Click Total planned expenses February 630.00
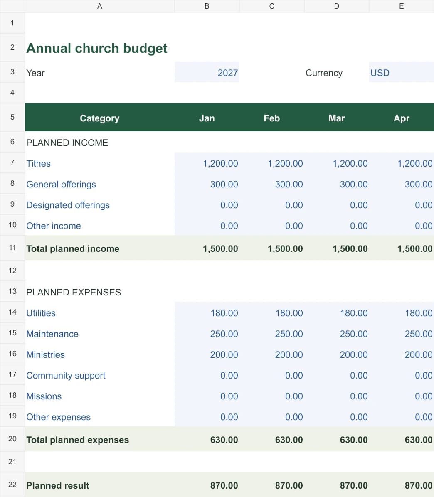The width and height of the screenshot is (434, 497). [x=272, y=439]
